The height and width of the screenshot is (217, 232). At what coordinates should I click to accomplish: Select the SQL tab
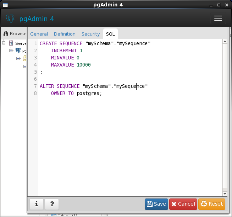click(x=110, y=34)
